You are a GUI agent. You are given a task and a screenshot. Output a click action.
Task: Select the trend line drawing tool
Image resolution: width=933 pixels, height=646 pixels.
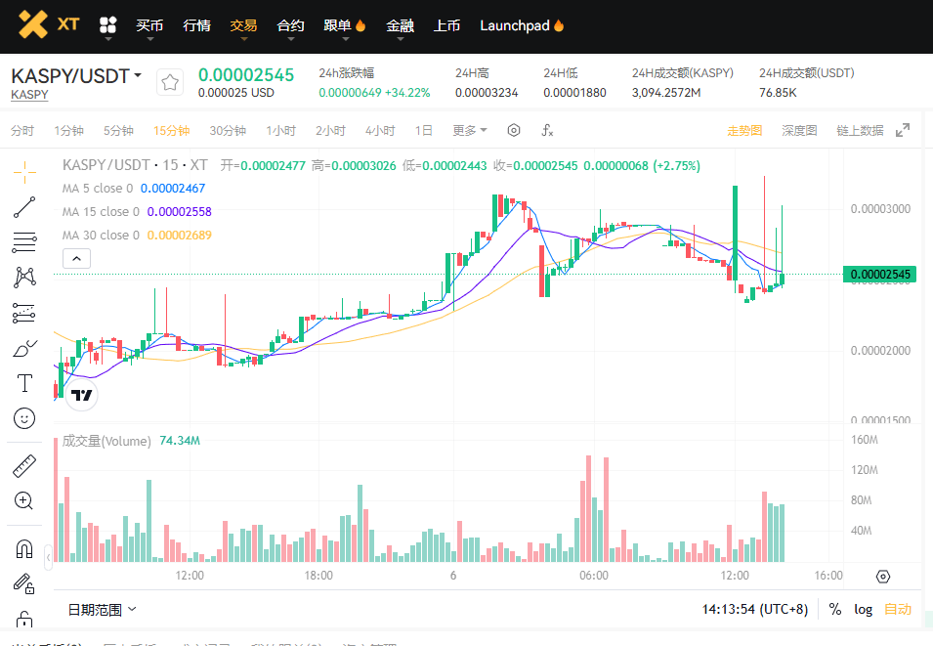pos(24,206)
